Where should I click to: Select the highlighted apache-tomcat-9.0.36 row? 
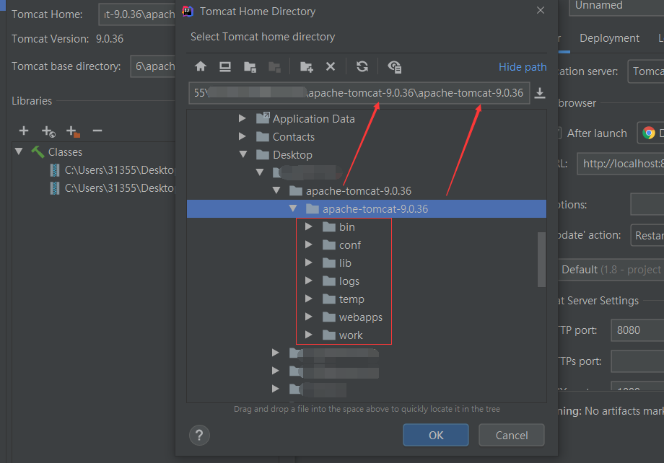click(367, 208)
